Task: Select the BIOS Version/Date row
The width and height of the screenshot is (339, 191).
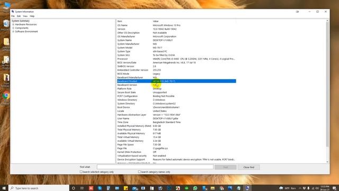Action: [176, 63]
